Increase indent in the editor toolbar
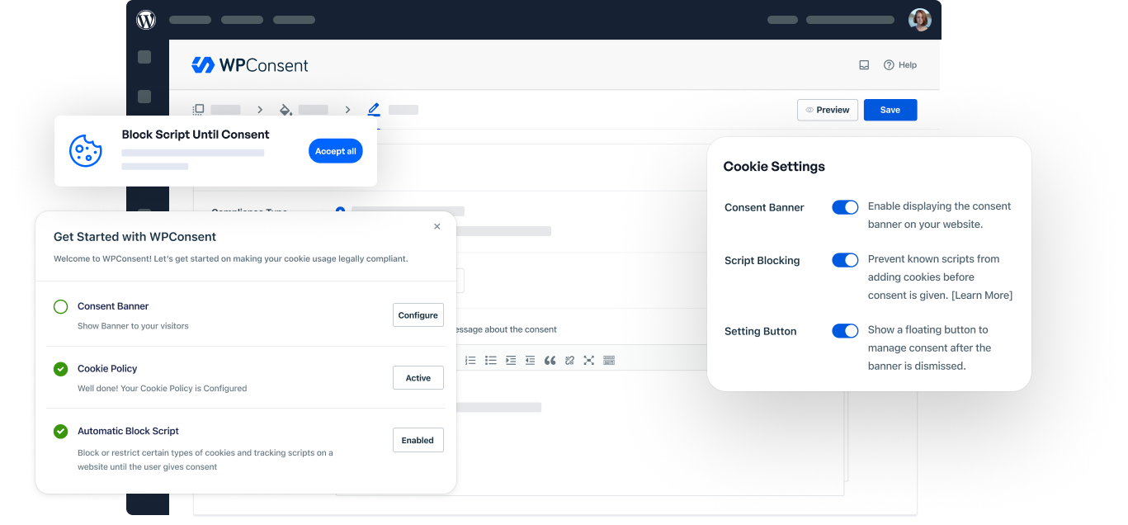The width and height of the screenshot is (1128, 525). click(510, 360)
